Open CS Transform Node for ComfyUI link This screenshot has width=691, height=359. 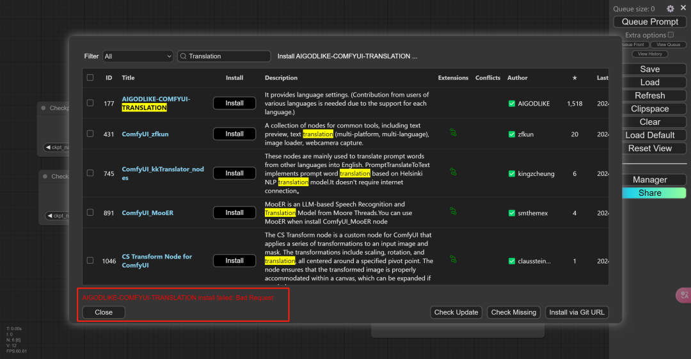tap(157, 260)
